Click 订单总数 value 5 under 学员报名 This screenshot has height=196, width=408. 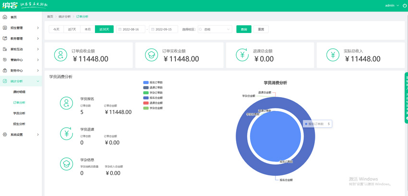[x=82, y=112]
